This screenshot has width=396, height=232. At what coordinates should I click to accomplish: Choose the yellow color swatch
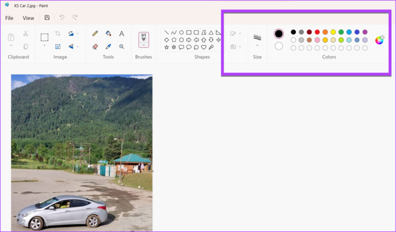point(333,32)
